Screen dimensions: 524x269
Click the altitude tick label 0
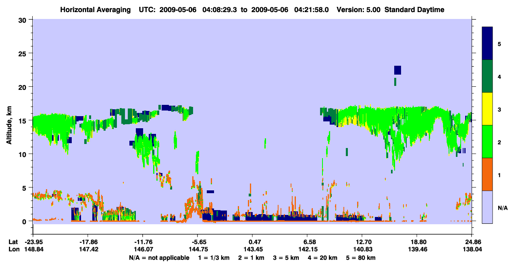coord(25,221)
